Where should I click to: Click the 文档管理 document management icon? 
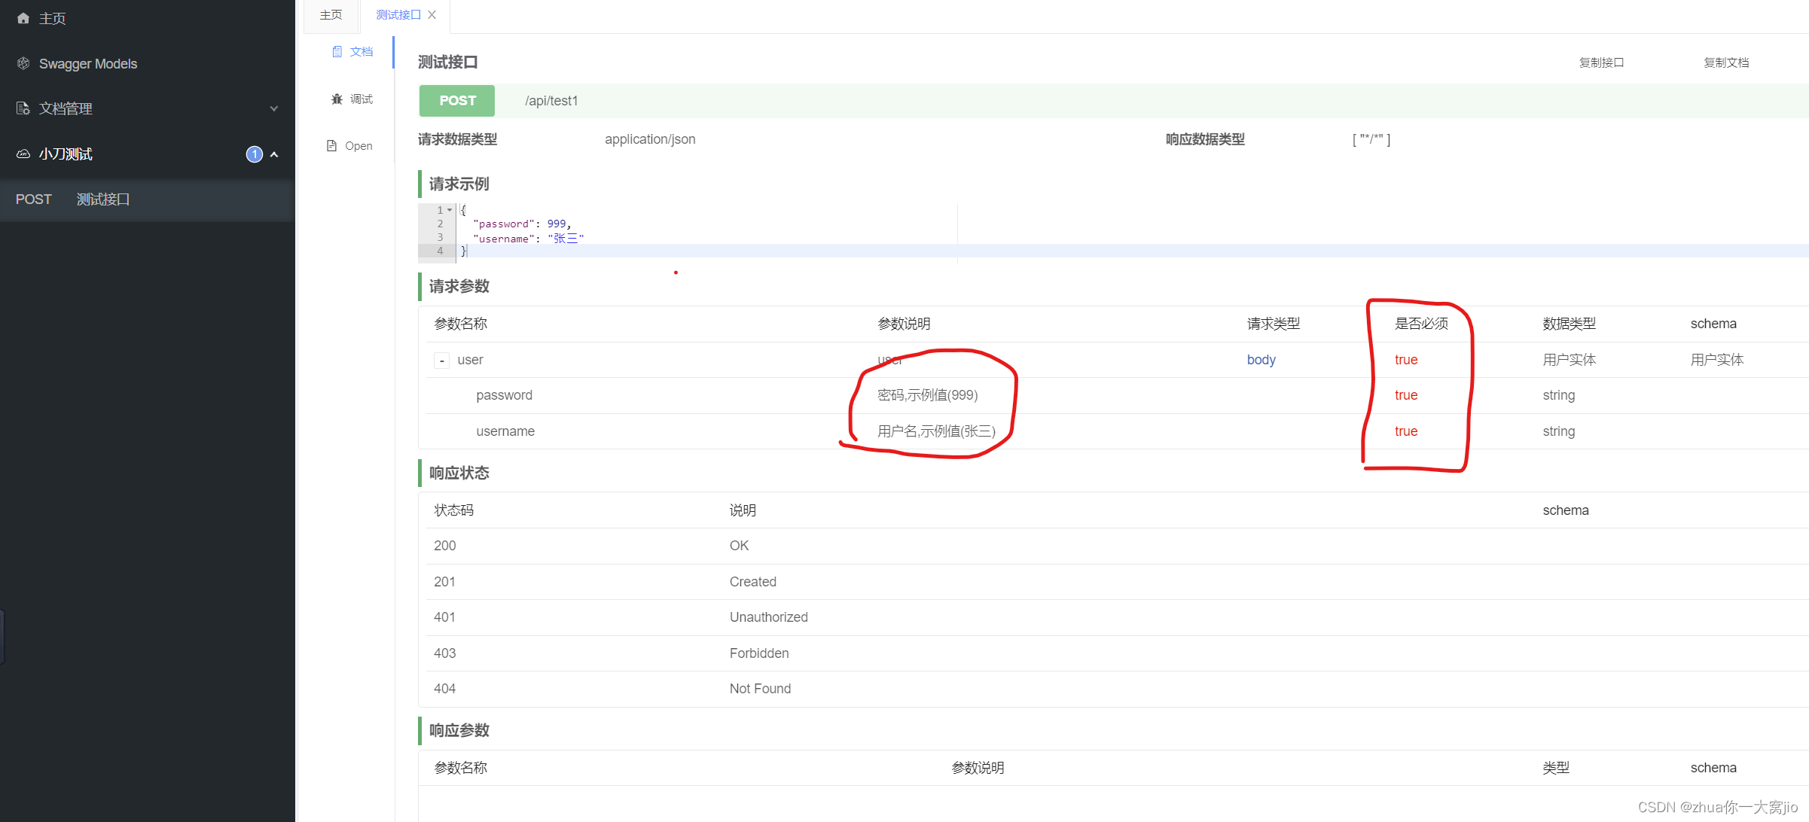[x=23, y=108]
